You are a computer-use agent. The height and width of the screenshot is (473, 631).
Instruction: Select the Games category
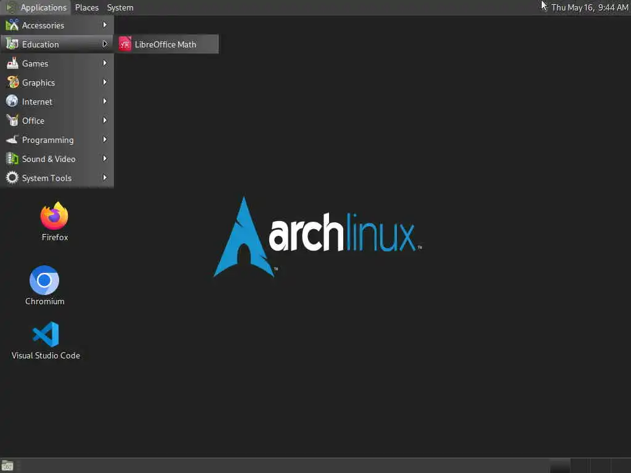57,63
